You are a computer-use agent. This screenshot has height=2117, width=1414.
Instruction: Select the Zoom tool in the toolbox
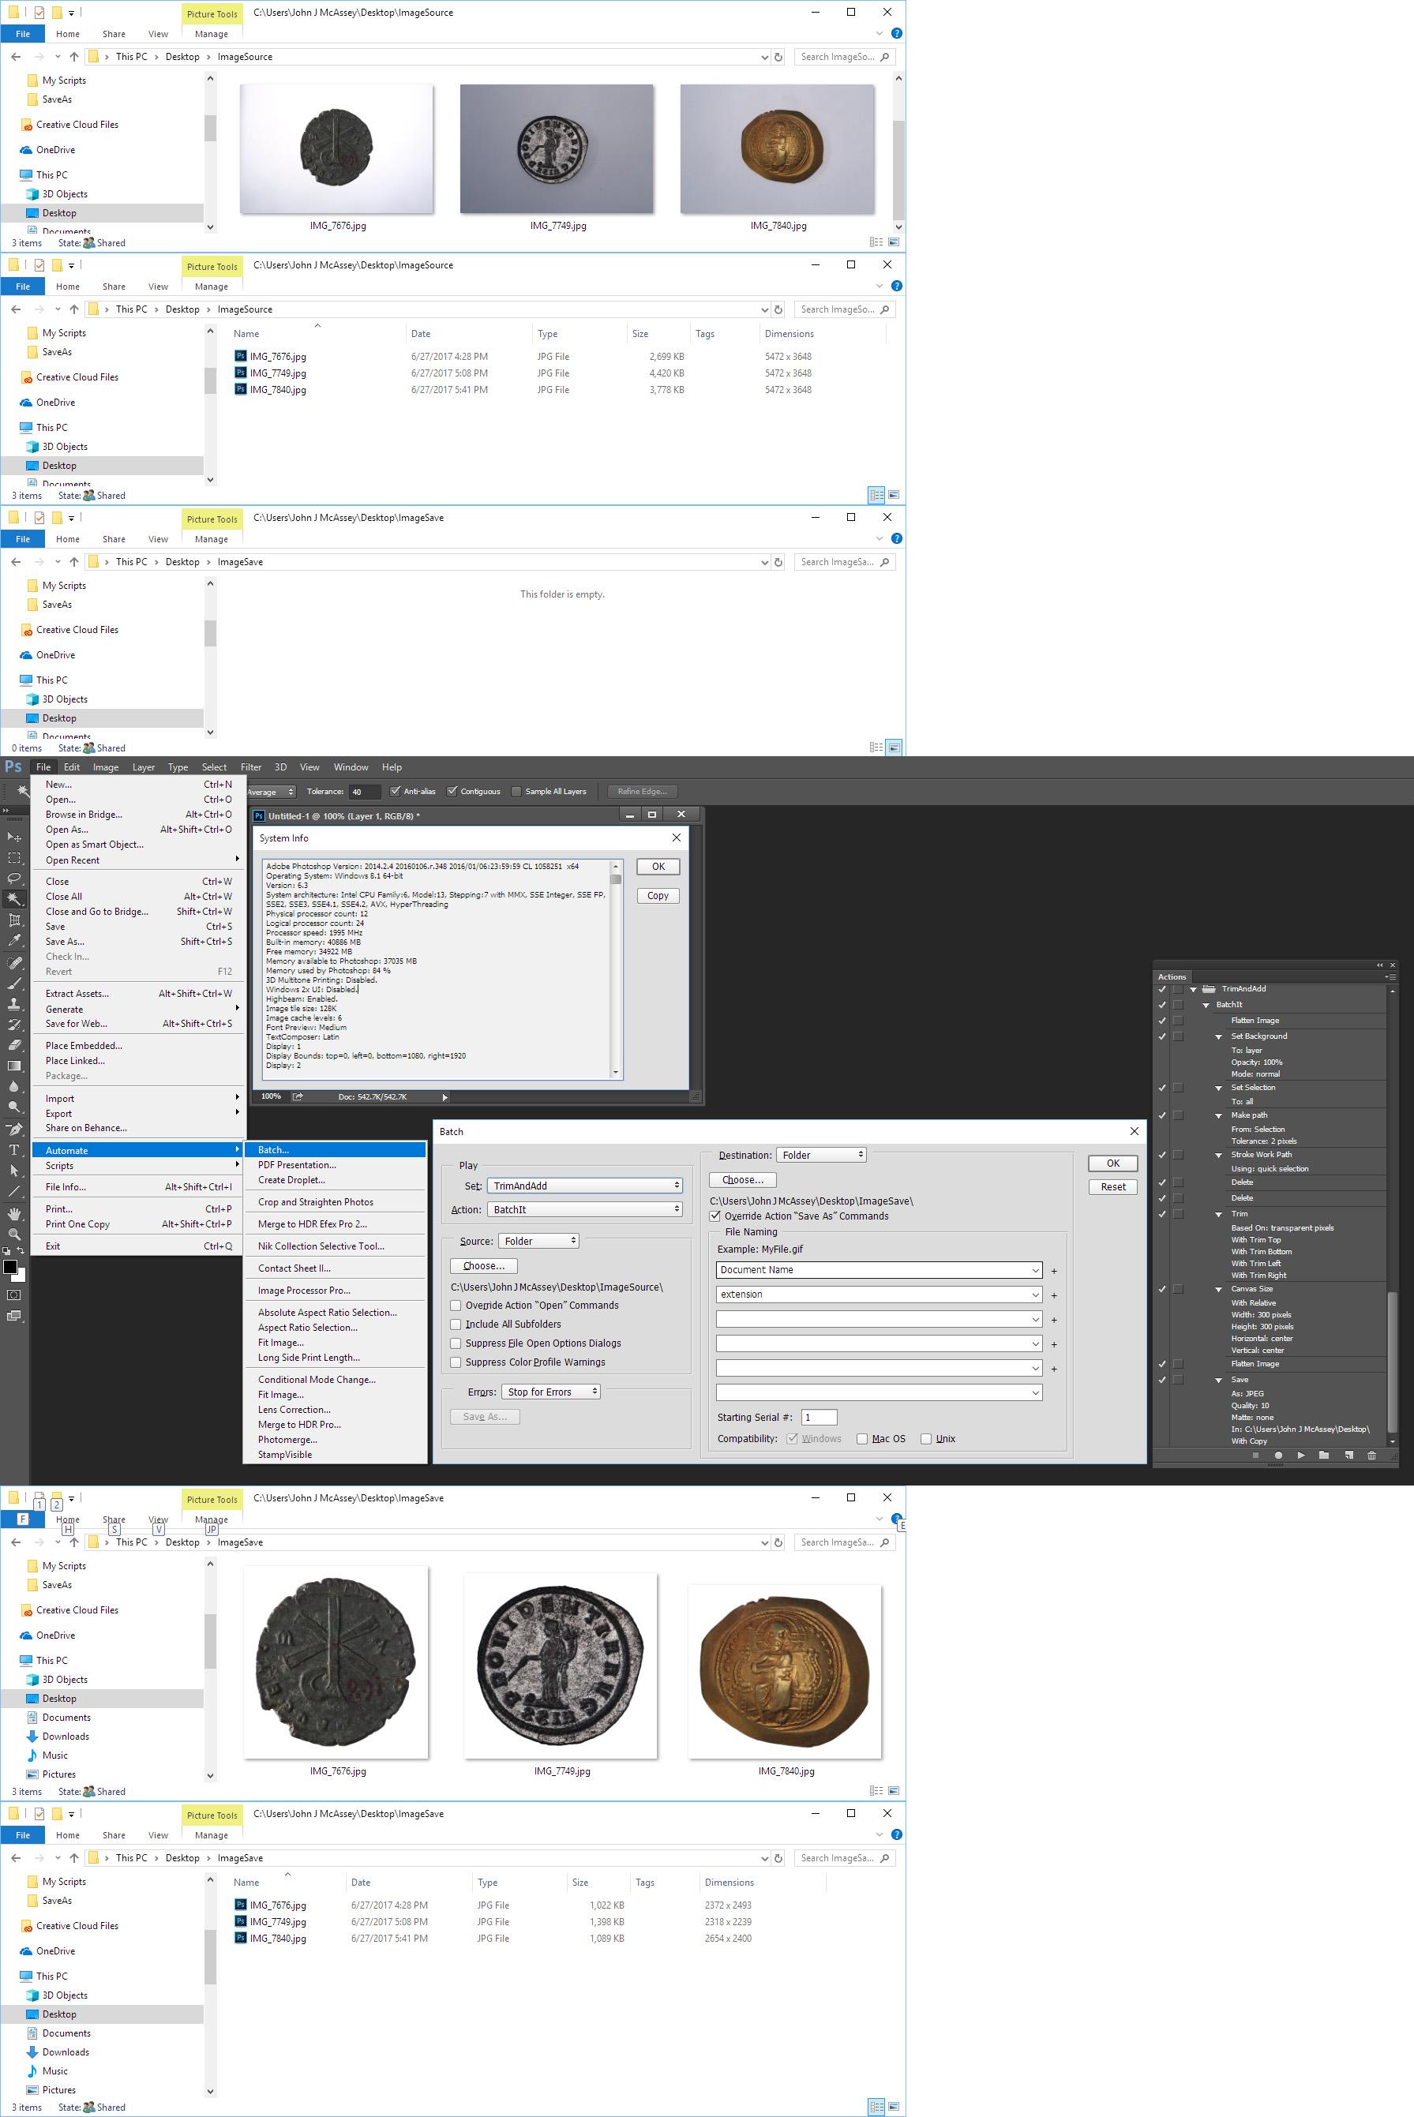[14, 1235]
